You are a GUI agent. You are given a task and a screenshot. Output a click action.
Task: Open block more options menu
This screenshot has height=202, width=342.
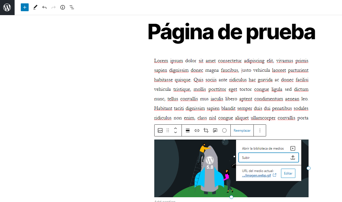(260, 130)
